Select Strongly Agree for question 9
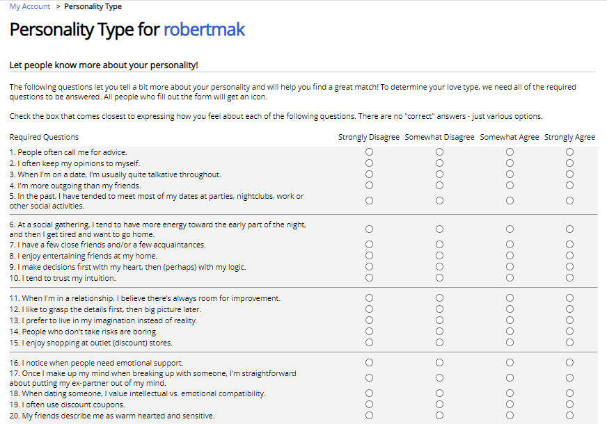This screenshot has width=607, height=424. [x=569, y=267]
